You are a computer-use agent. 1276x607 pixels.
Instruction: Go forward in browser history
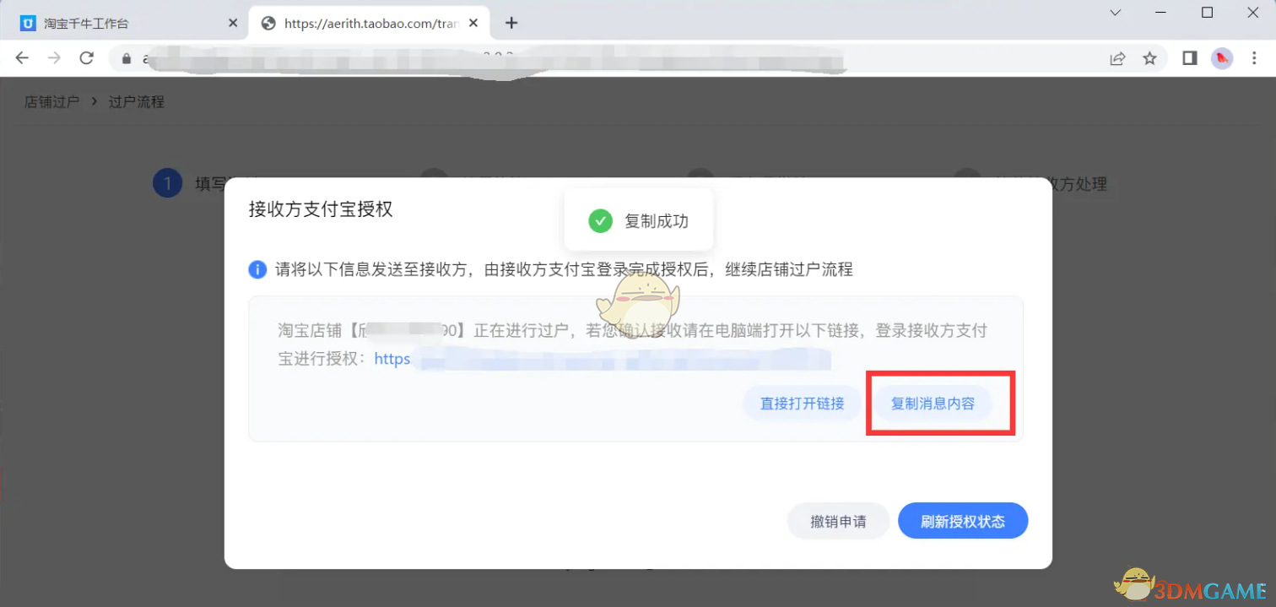point(54,58)
